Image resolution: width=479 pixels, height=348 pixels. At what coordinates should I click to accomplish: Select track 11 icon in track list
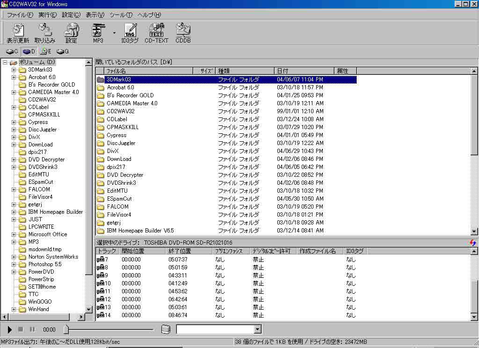(x=100, y=291)
